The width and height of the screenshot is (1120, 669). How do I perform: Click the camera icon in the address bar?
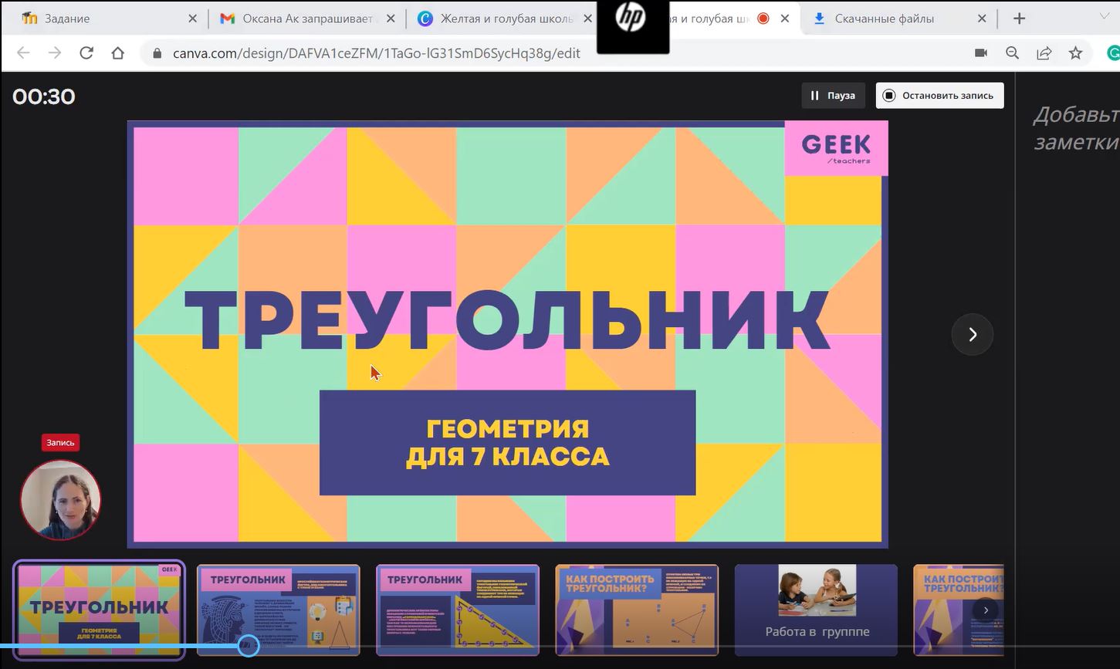click(x=981, y=53)
